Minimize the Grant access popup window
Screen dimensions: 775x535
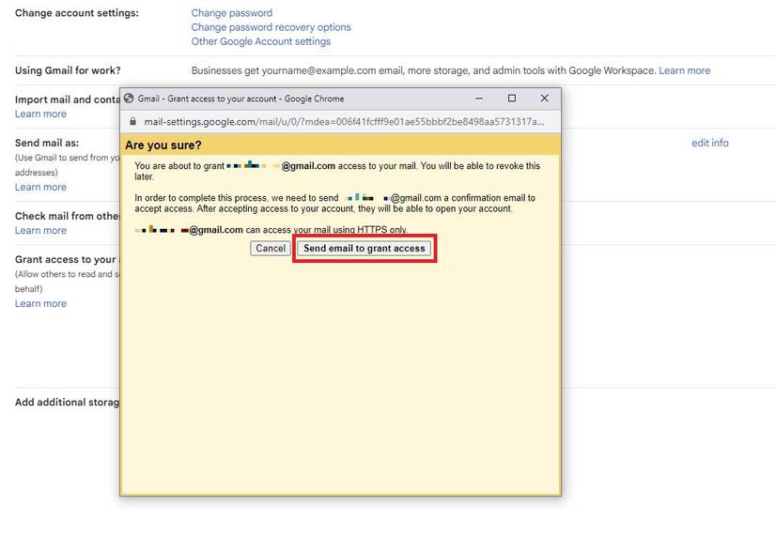point(479,99)
